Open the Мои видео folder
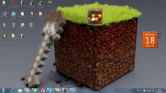The height and width of the screenshot is (93, 166). coord(13,37)
